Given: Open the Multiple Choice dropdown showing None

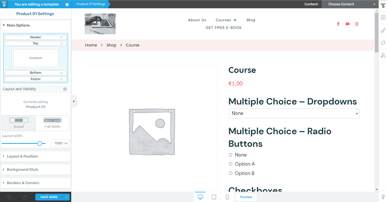Looking at the screenshot, I should click(294, 114).
